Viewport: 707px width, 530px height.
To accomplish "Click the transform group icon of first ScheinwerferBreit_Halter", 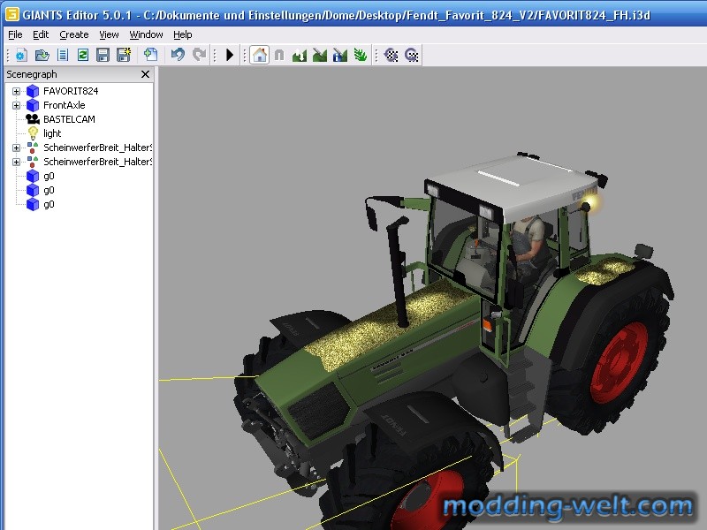I will [x=33, y=148].
